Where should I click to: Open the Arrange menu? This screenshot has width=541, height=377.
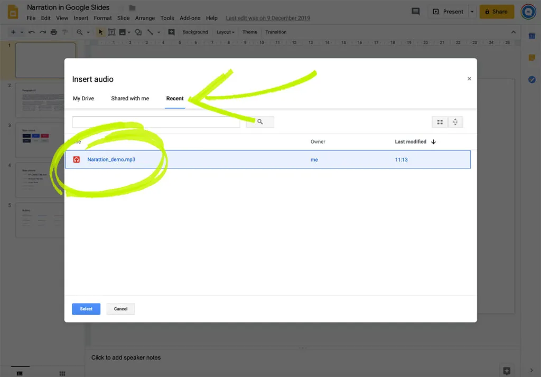click(x=145, y=18)
